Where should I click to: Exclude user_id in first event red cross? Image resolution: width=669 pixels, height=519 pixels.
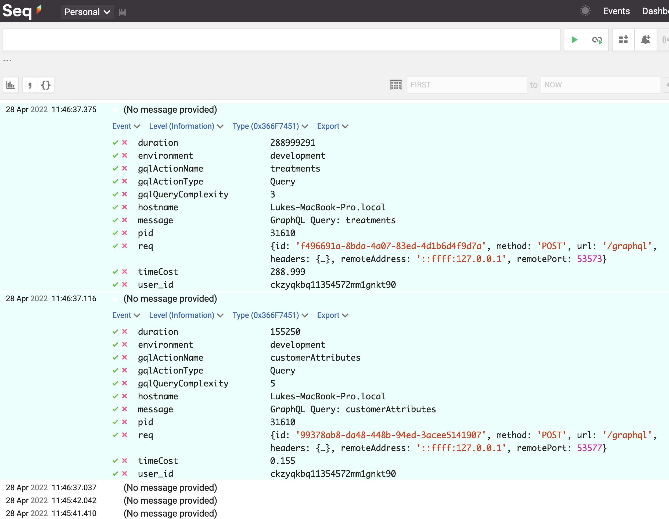tap(125, 285)
